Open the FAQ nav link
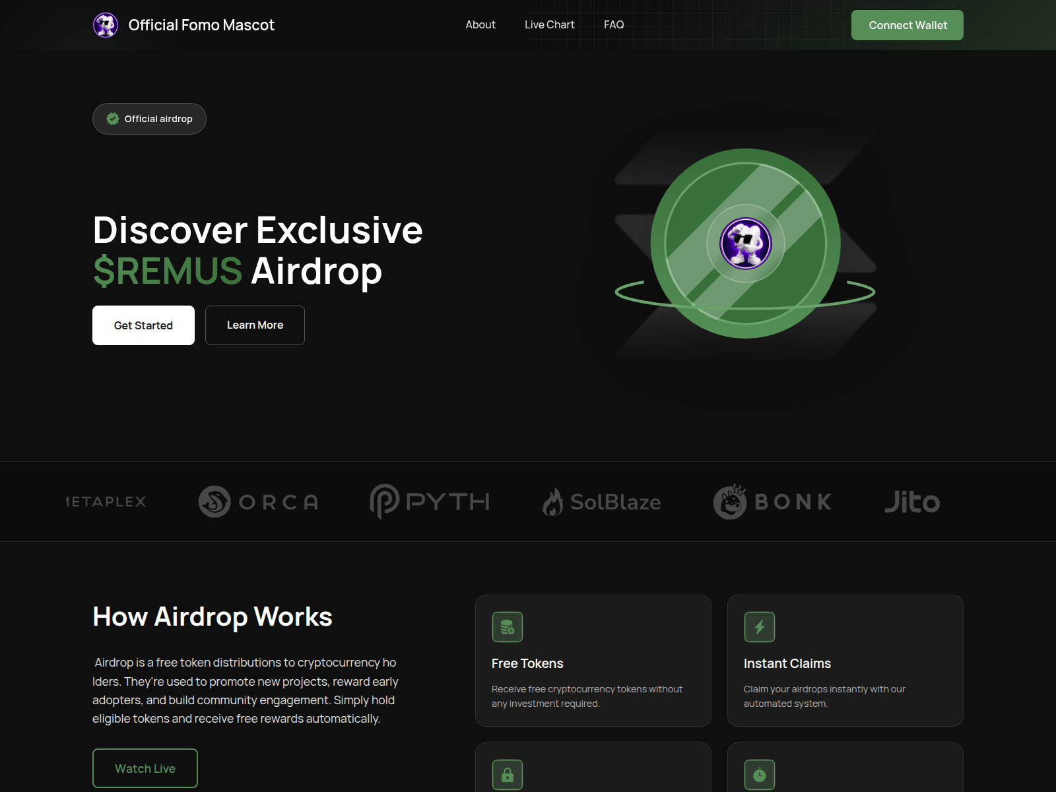Screen dimensions: 1056x792 point(614,24)
